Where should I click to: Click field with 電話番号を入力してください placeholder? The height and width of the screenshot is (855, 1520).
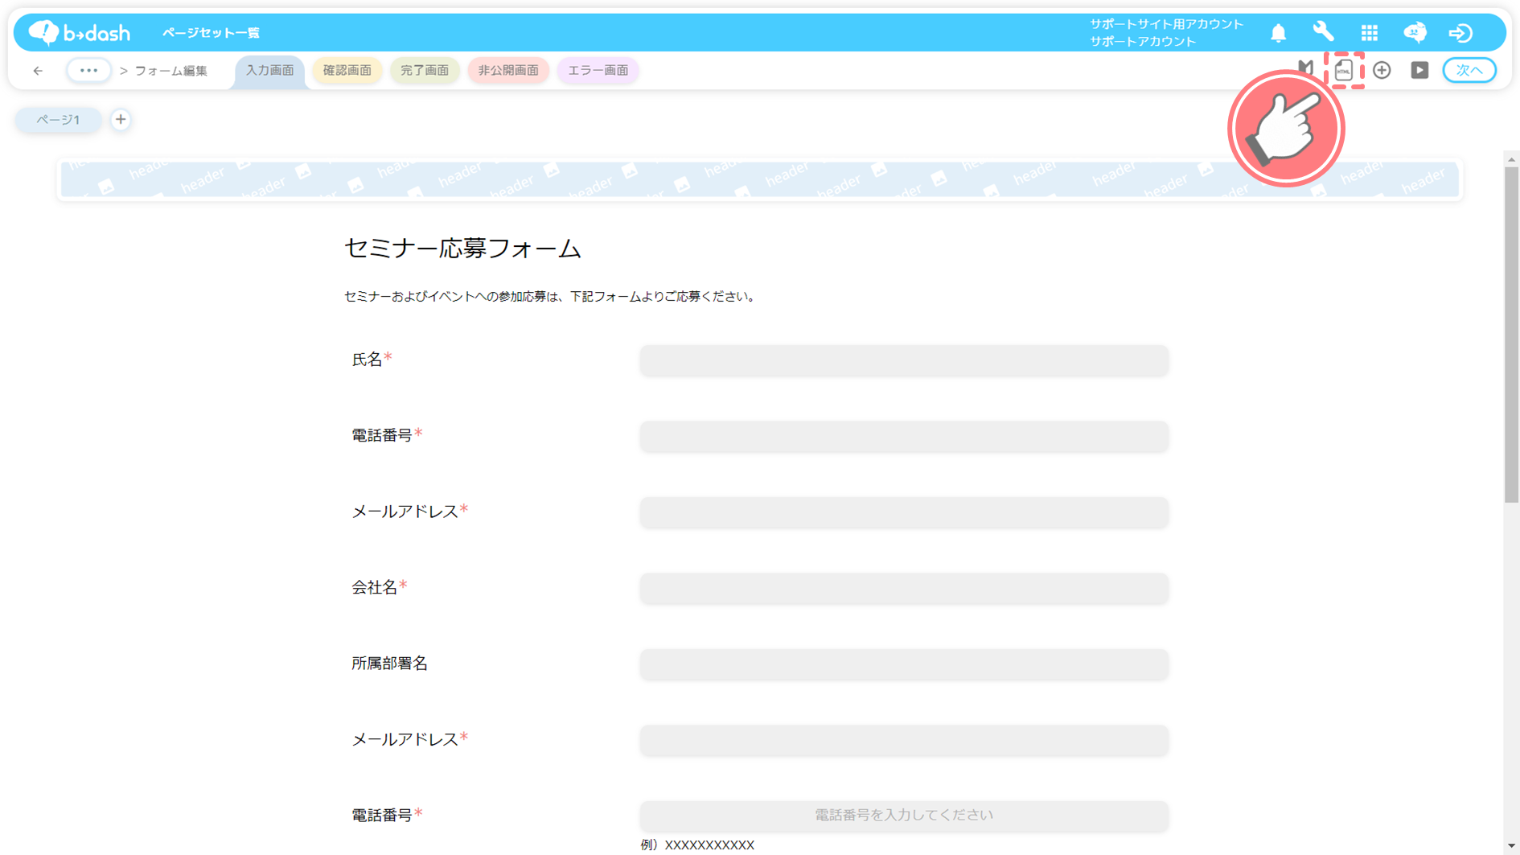(x=904, y=816)
